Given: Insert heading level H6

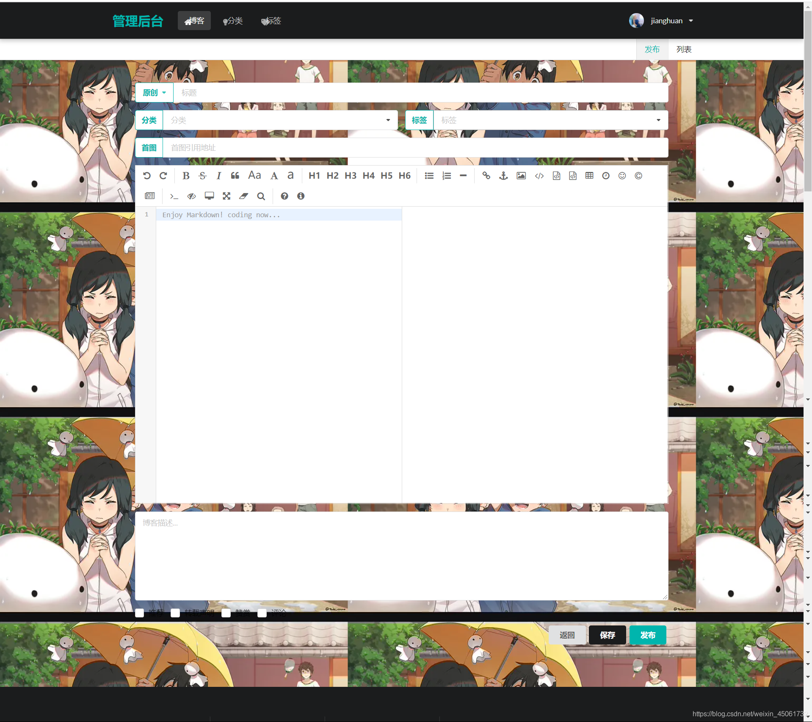Looking at the screenshot, I should pos(404,176).
